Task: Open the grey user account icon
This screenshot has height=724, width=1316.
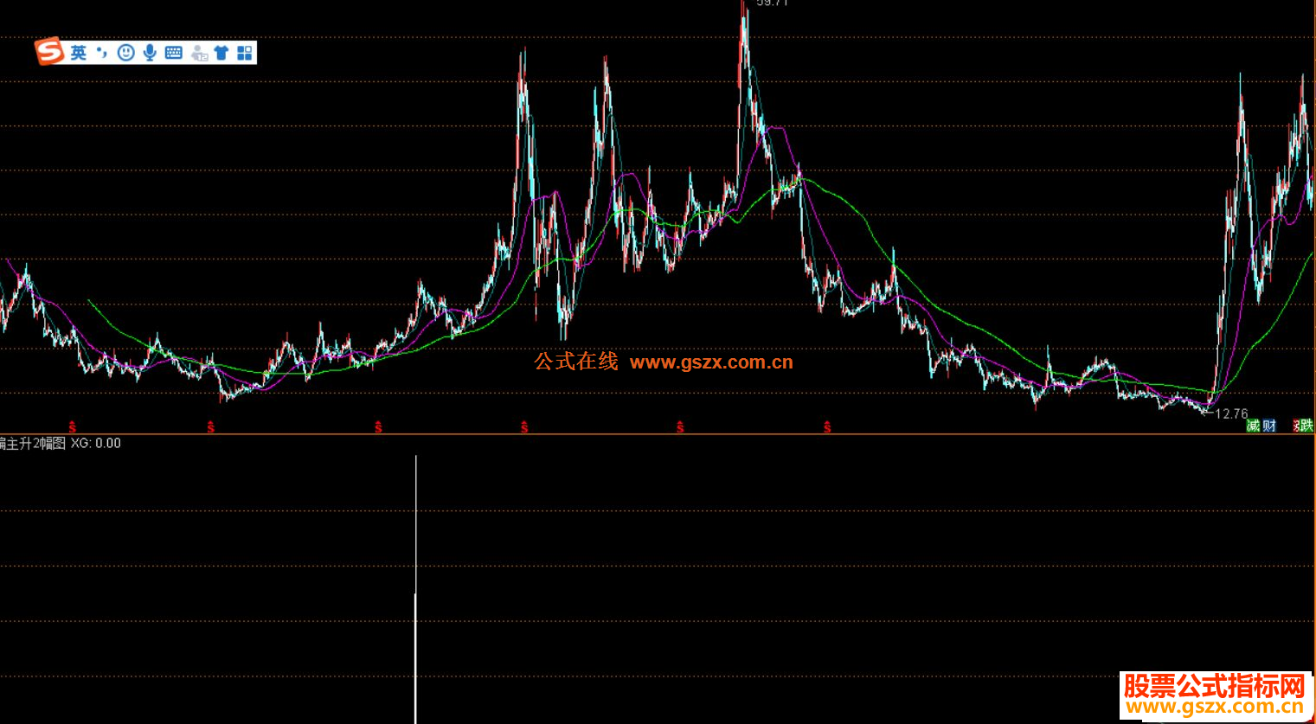Action: click(x=199, y=54)
